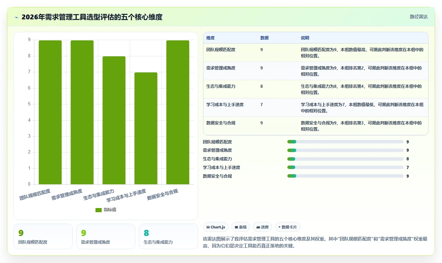The width and height of the screenshot is (442, 263).
Task: Select the 学习成本与上手速度 bar in chart
Action: click(146, 128)
